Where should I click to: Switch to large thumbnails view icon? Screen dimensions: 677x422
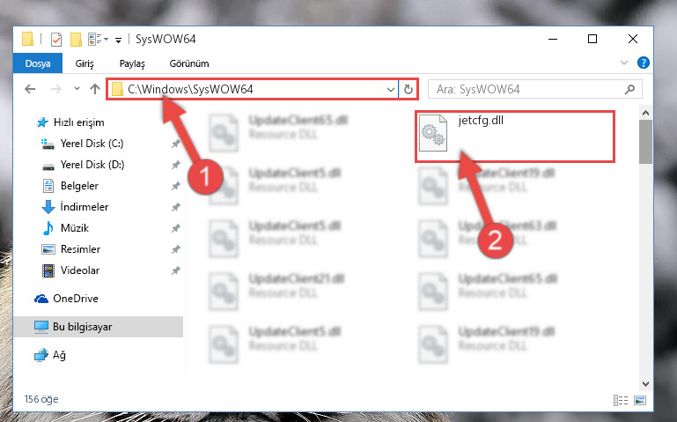pos(640,400)
